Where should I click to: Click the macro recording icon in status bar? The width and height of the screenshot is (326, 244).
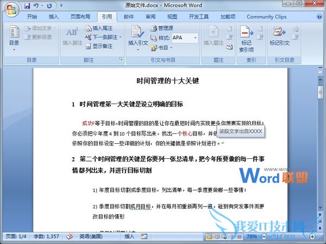tap(144, 236)
